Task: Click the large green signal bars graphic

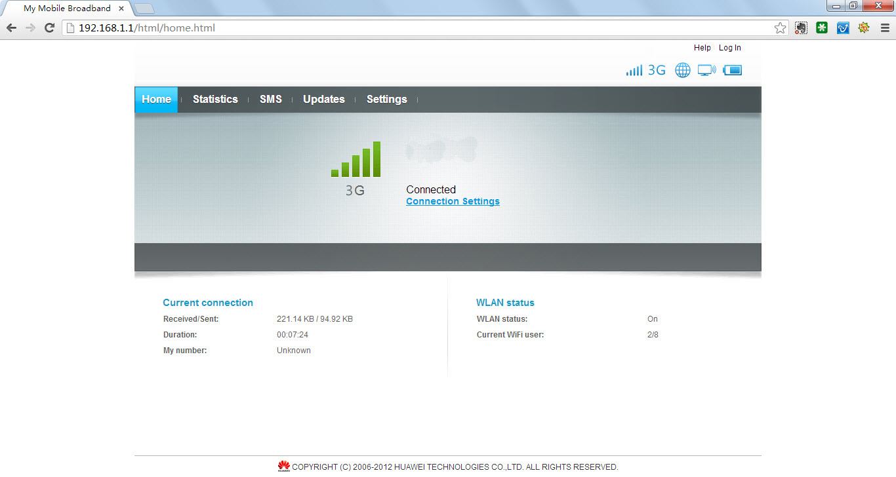Action: tap(356, 159)
